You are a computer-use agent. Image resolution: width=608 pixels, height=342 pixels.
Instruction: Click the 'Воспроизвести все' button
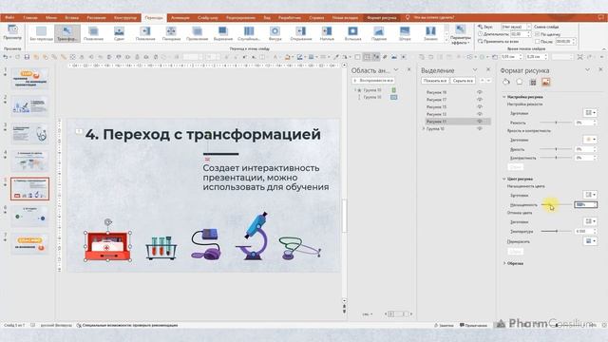tap(373, 81)
